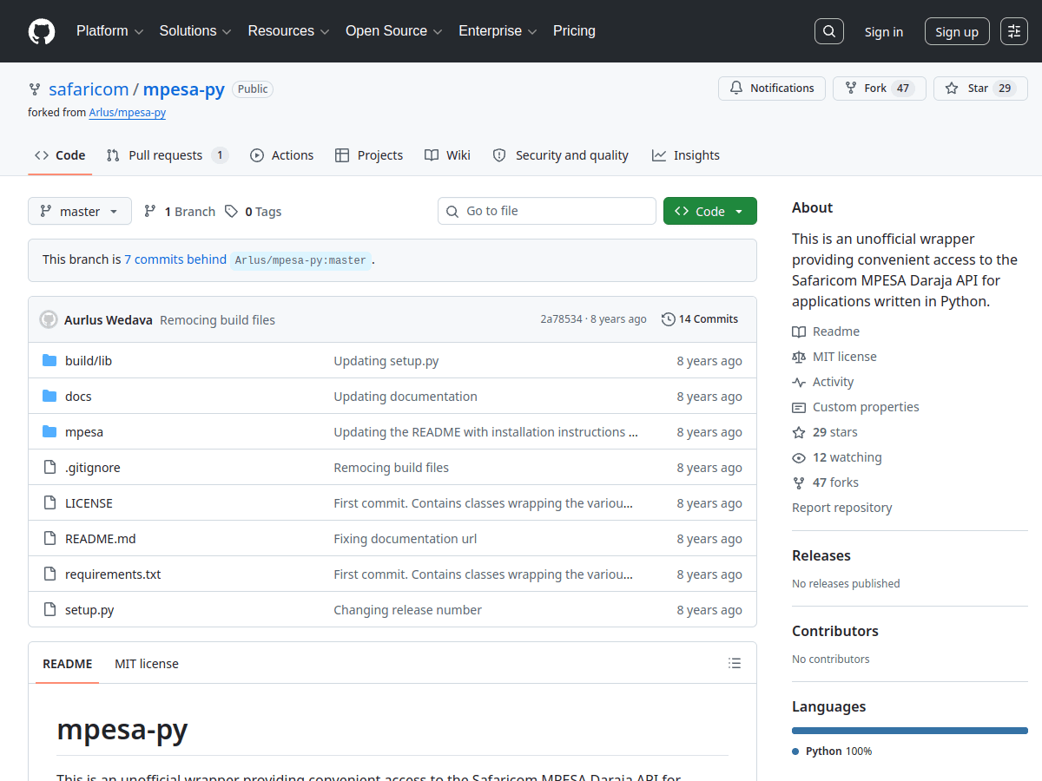Open the search magnifier button
Viewport: 1042px width, 781px height.
829,31
